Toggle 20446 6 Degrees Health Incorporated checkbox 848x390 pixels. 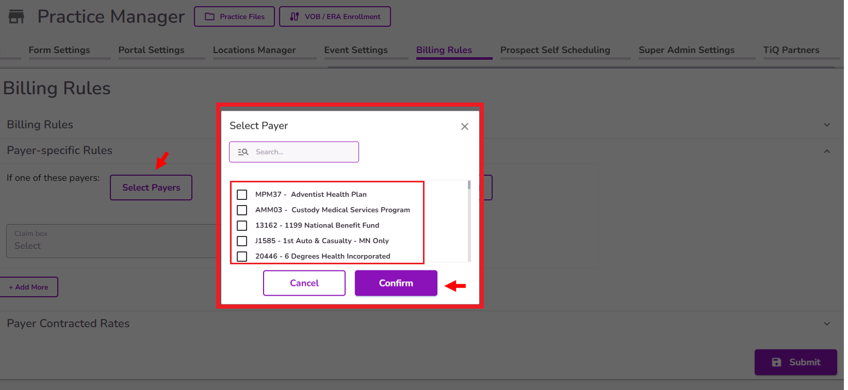(x=242, y=256)
